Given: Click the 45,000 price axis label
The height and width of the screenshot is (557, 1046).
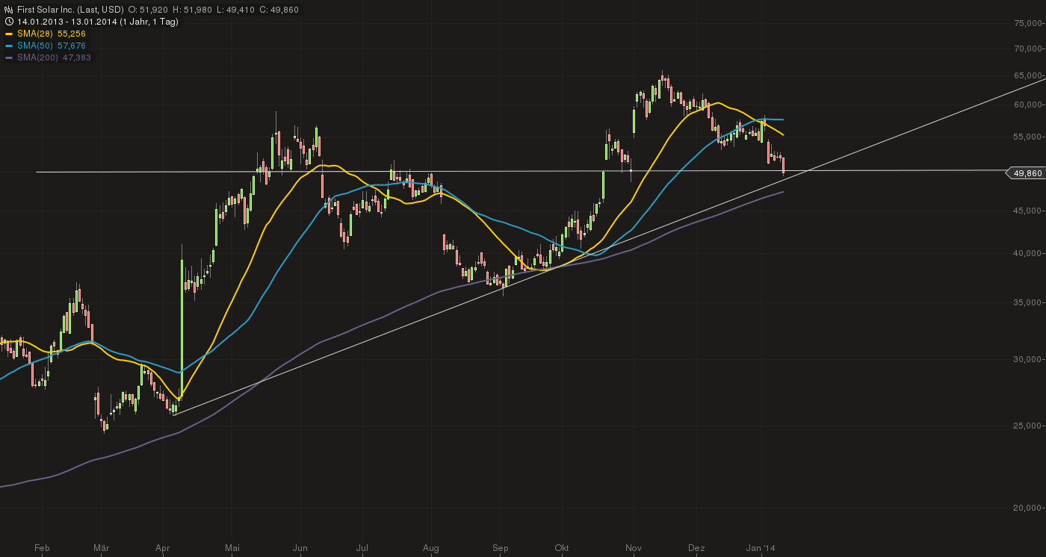Looking at the screenshot, I should [1028, 211].
